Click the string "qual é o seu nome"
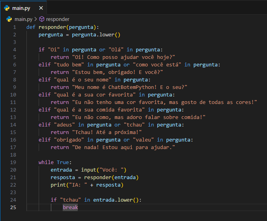This screenshot has height=221, width=267. (82, 80)
